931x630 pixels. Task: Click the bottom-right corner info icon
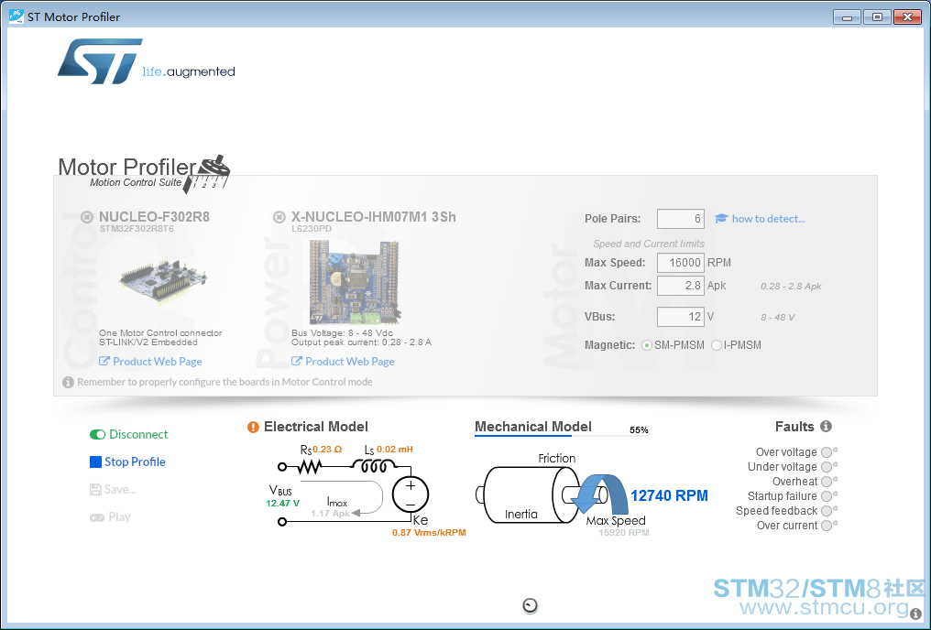coord(915,614)
